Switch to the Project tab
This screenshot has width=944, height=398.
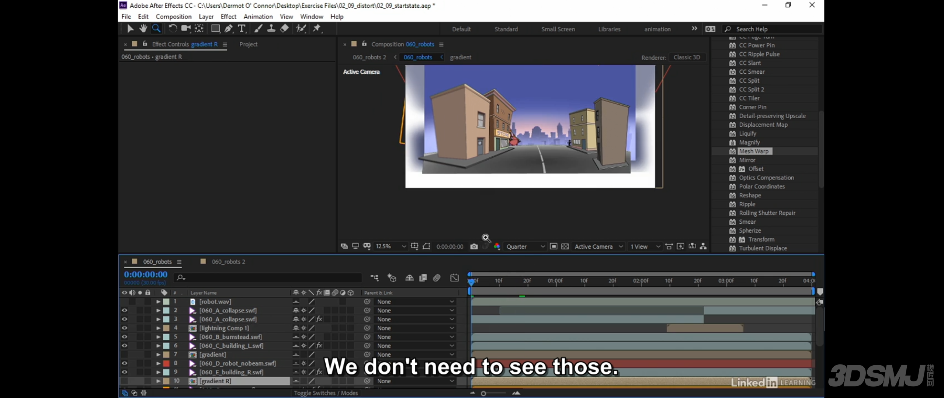pos(248,44)
